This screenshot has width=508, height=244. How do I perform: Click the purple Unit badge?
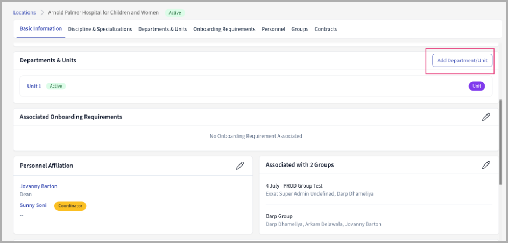(476, 86)
